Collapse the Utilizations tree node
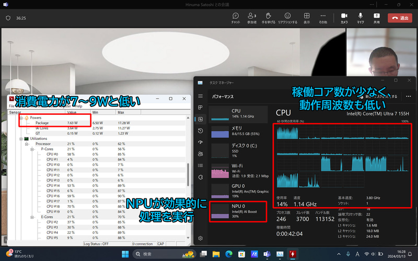 pos(21,139)
